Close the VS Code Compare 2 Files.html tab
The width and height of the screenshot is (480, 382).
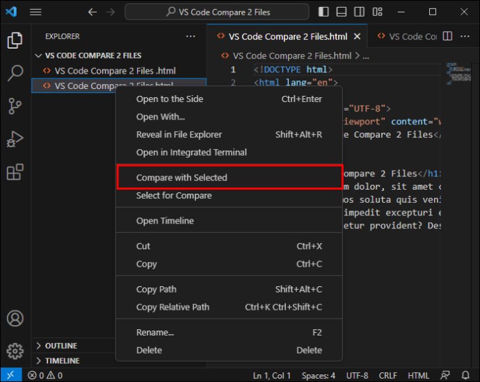358,37
